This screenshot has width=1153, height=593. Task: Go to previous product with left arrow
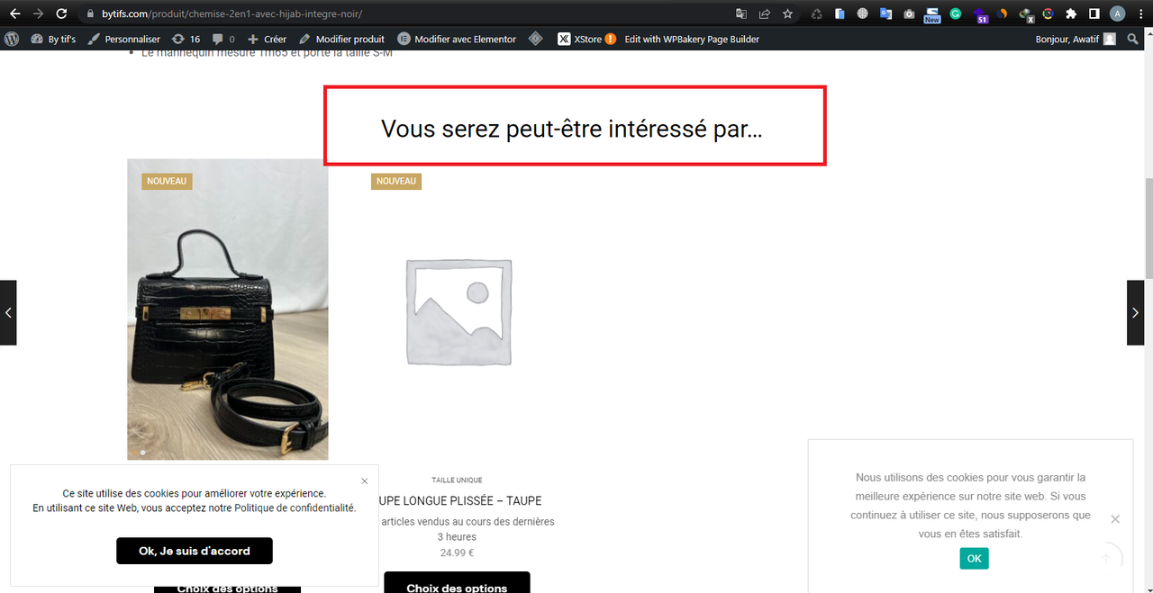[8, 312]
